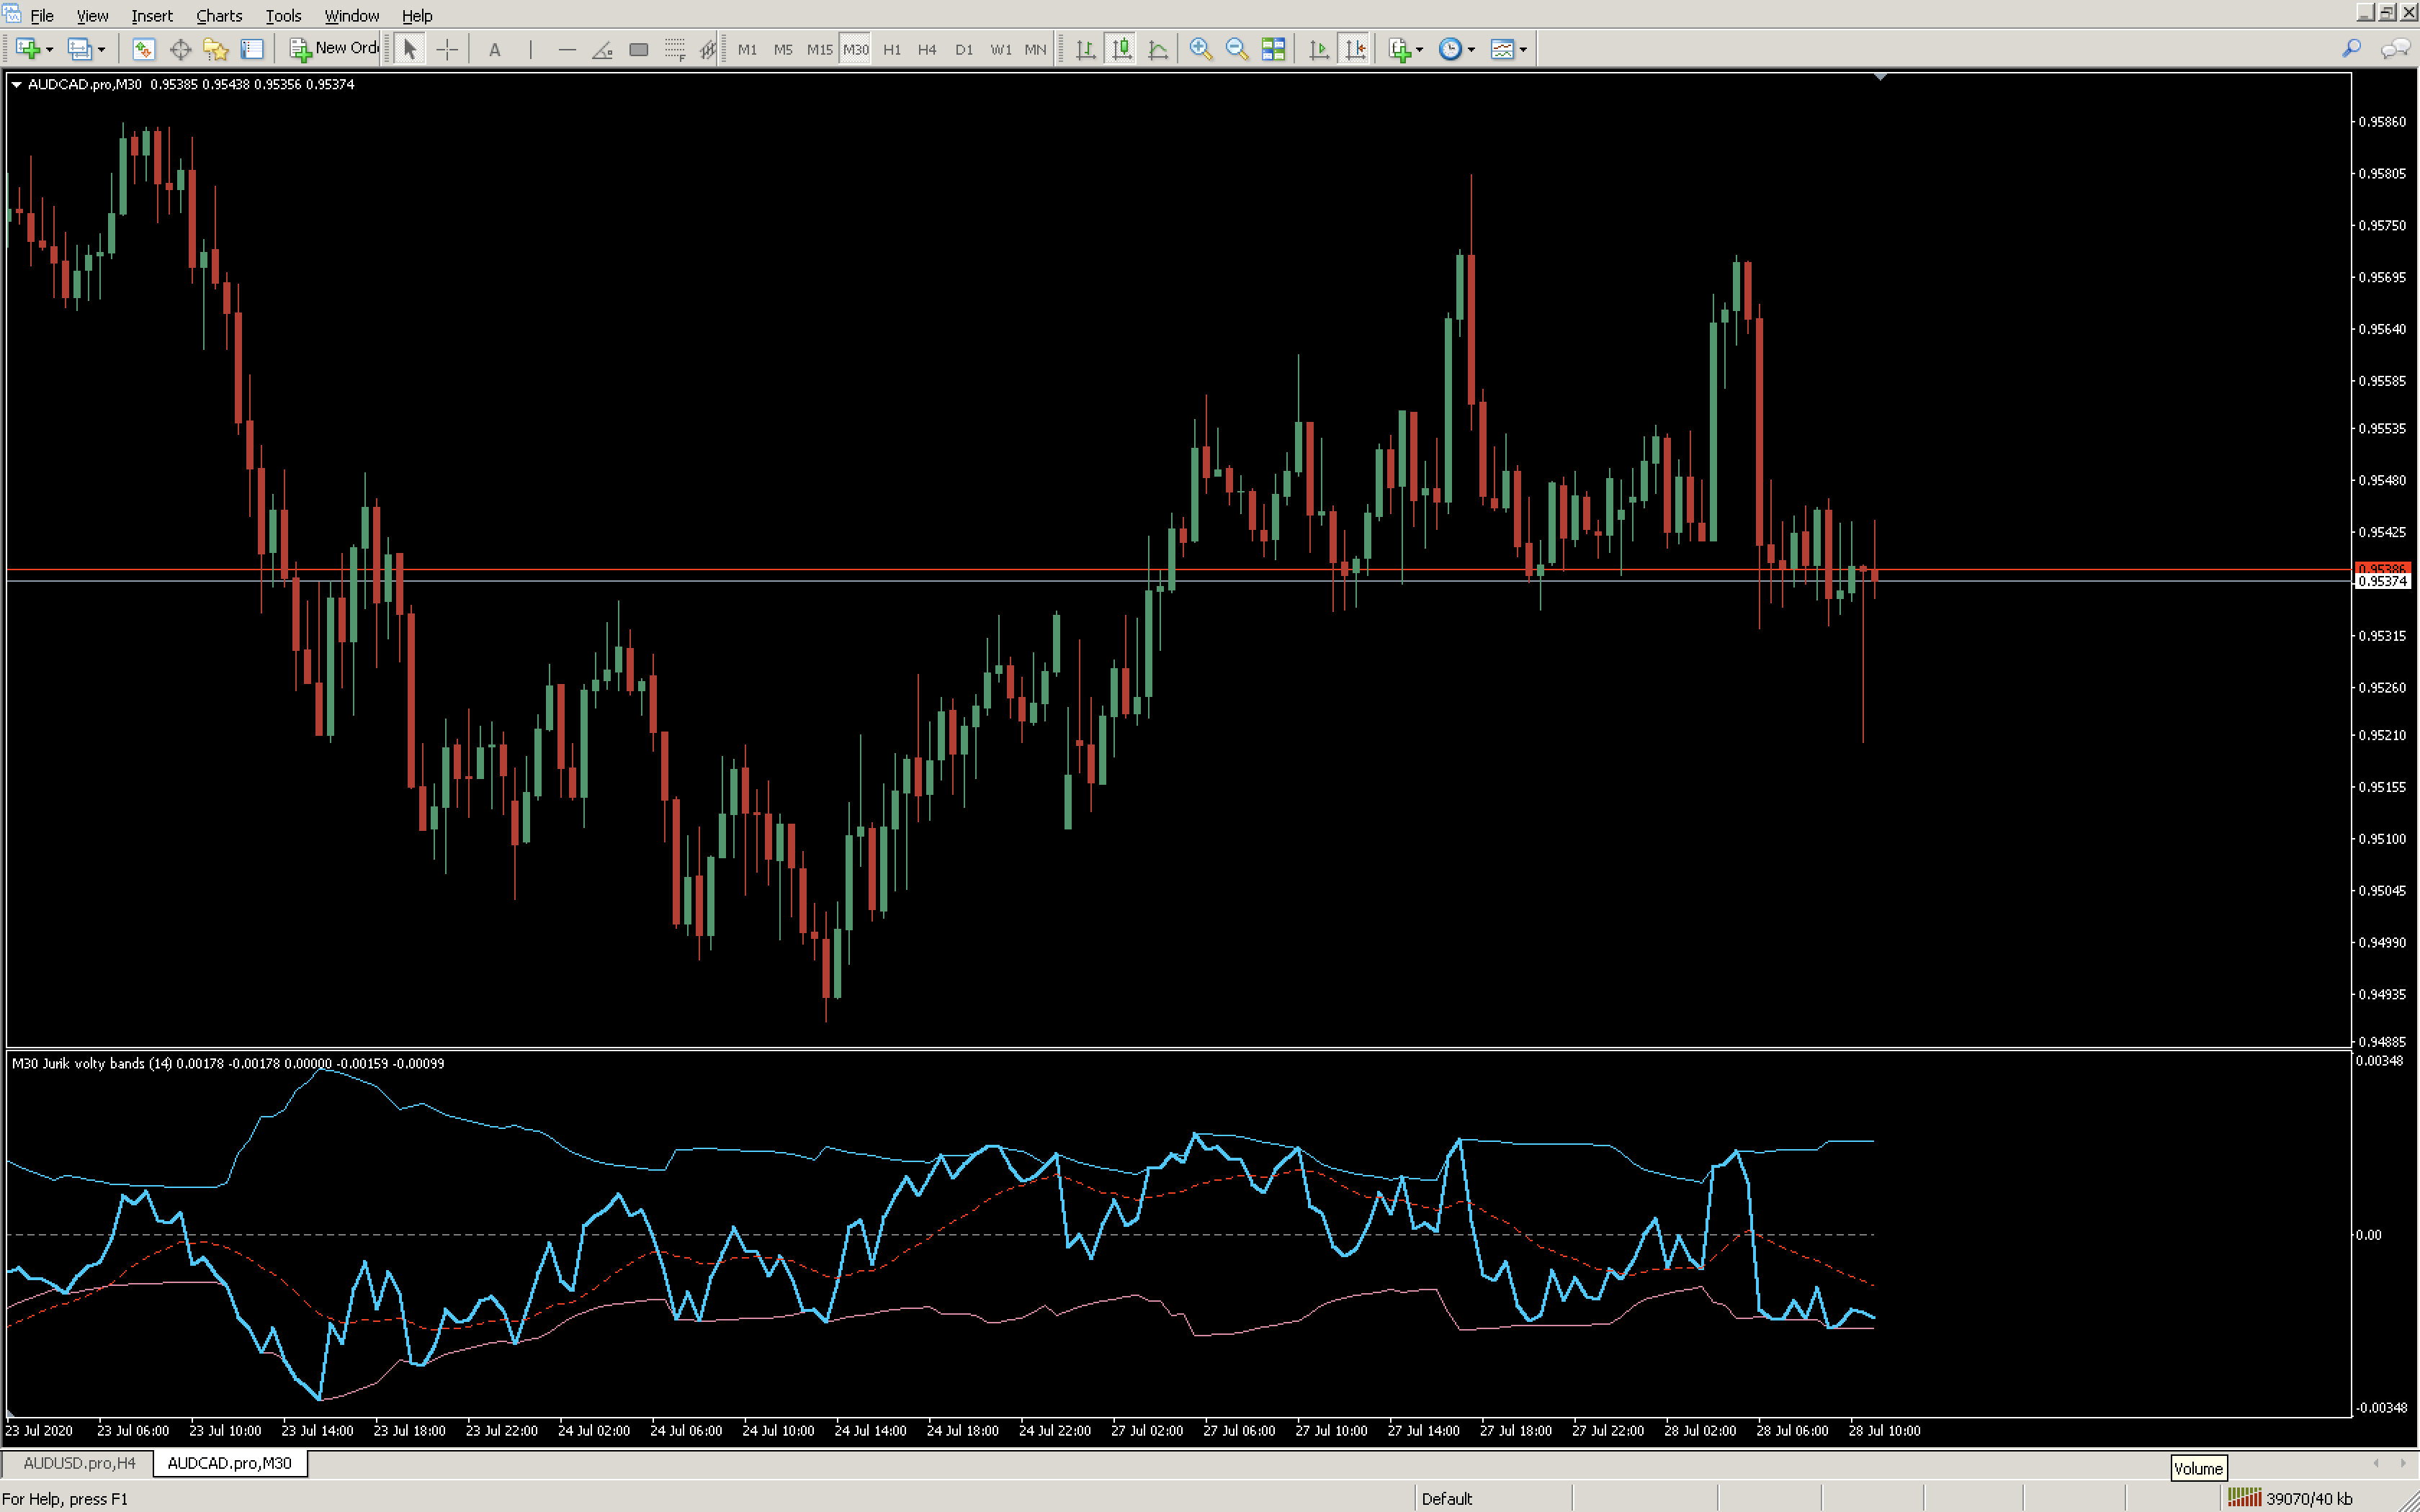Select the H1 timeframe button
The height and width of the screenshot is (1512, 2420).
click(892, 49)
